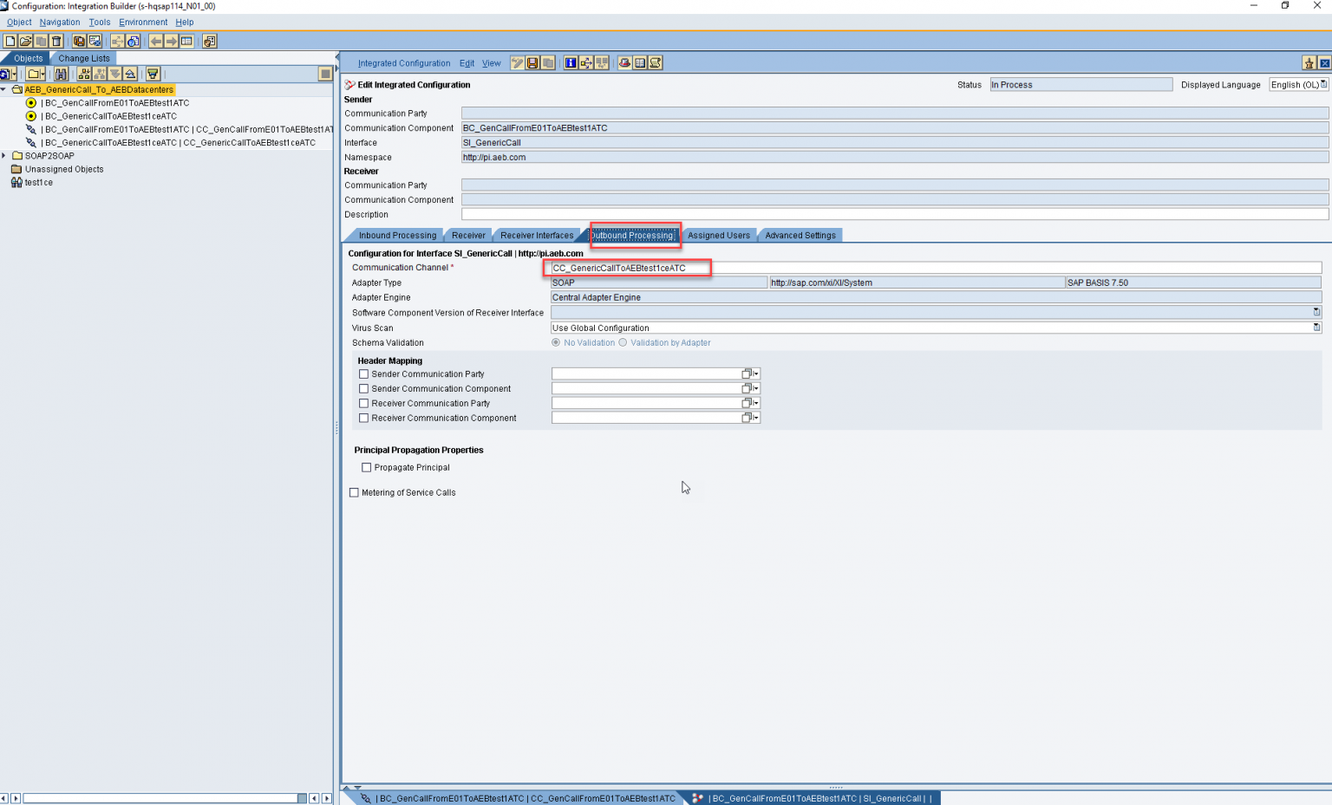Open the Find Objects binoculars tool
This screenshot has height=805, width=1332.
click(x=61, y=74)
